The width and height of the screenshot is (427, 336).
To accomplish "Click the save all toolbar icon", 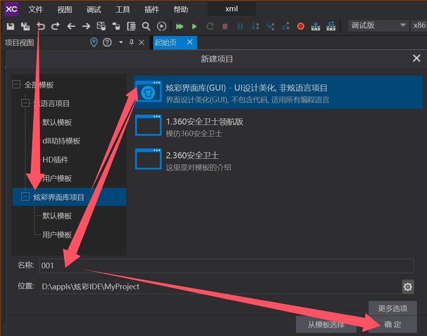I will pos(25,27).
